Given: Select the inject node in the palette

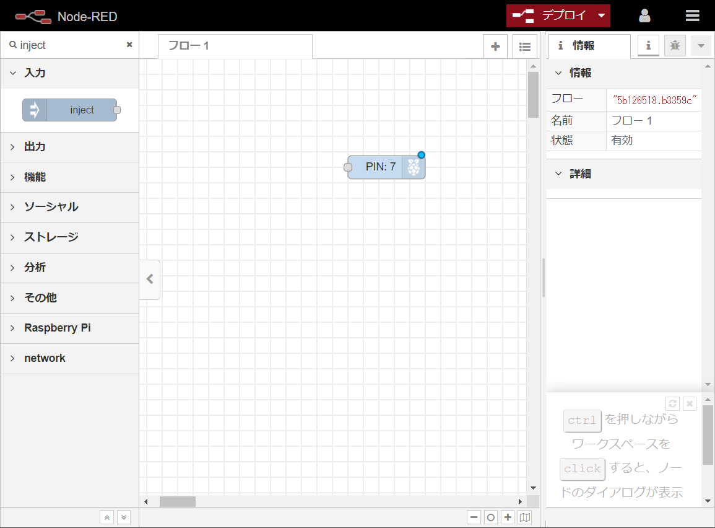Looking at the screenshot, I should point(70,110).
